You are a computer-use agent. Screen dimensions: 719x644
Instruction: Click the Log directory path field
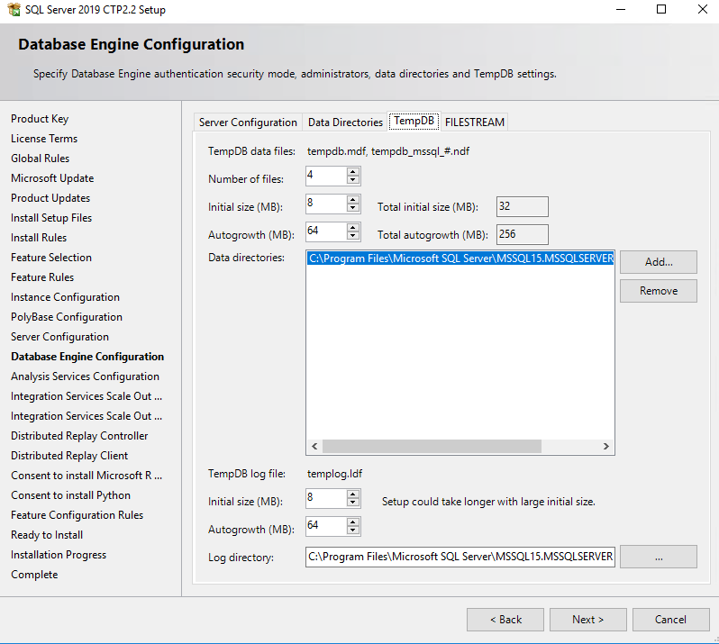460,557
